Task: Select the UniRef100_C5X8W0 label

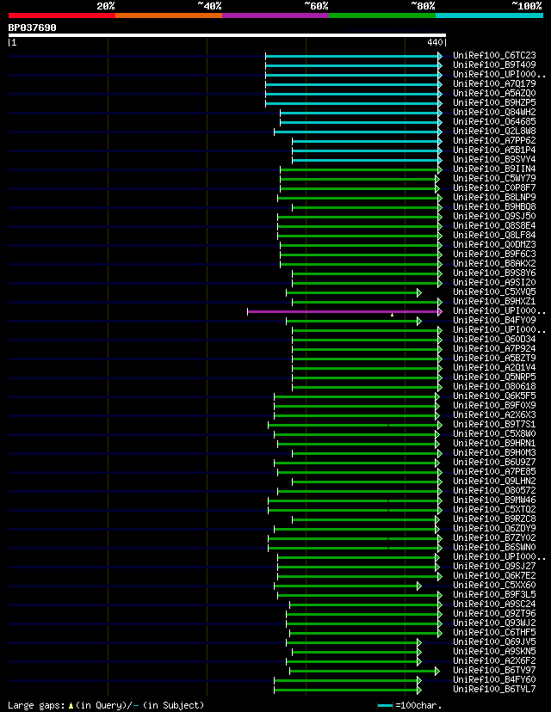Action: [495, 433]
